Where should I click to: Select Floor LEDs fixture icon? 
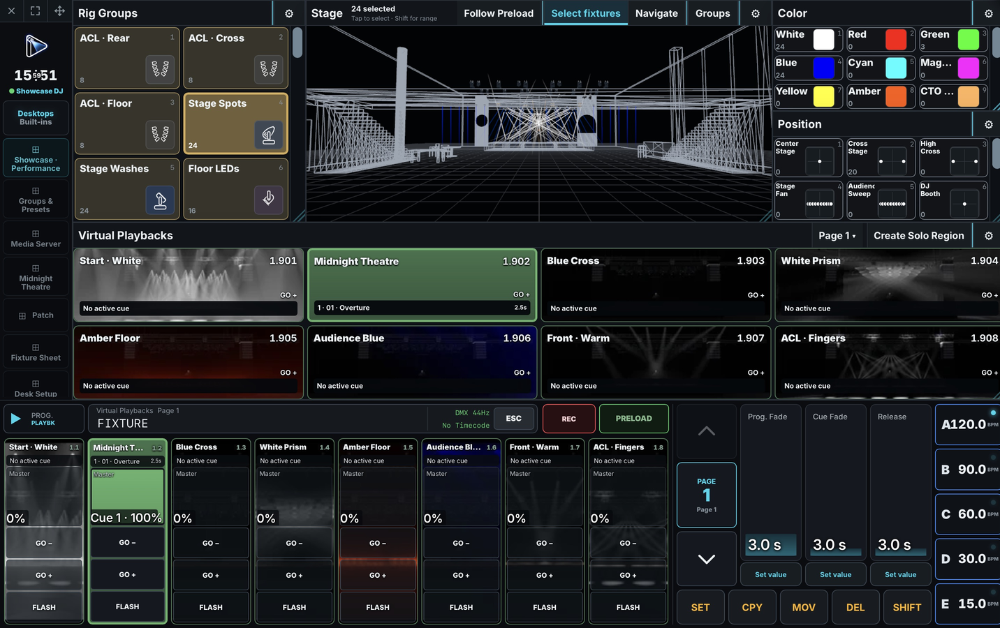269,200
